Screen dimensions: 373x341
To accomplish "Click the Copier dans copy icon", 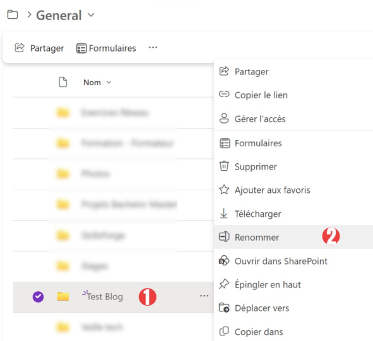I will (224, 332).
